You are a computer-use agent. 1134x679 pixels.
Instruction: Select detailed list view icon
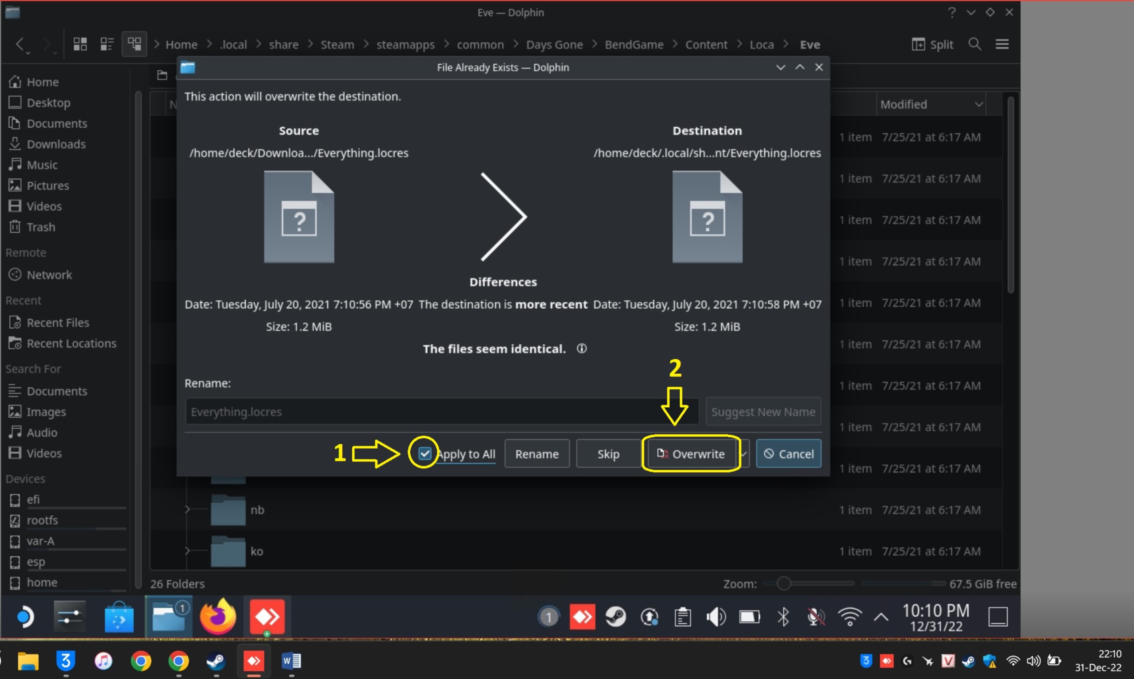click(x=107, y=44)
